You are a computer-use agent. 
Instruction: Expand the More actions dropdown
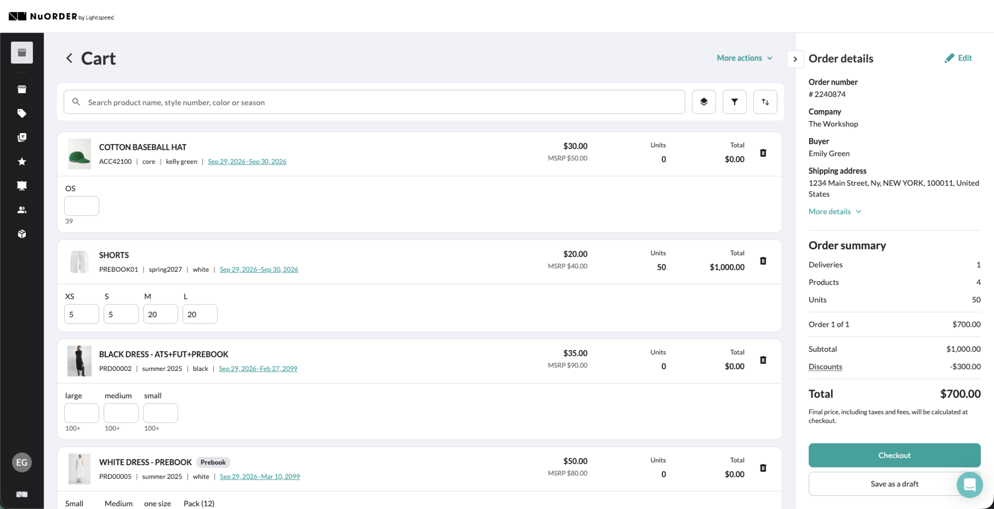745,58
